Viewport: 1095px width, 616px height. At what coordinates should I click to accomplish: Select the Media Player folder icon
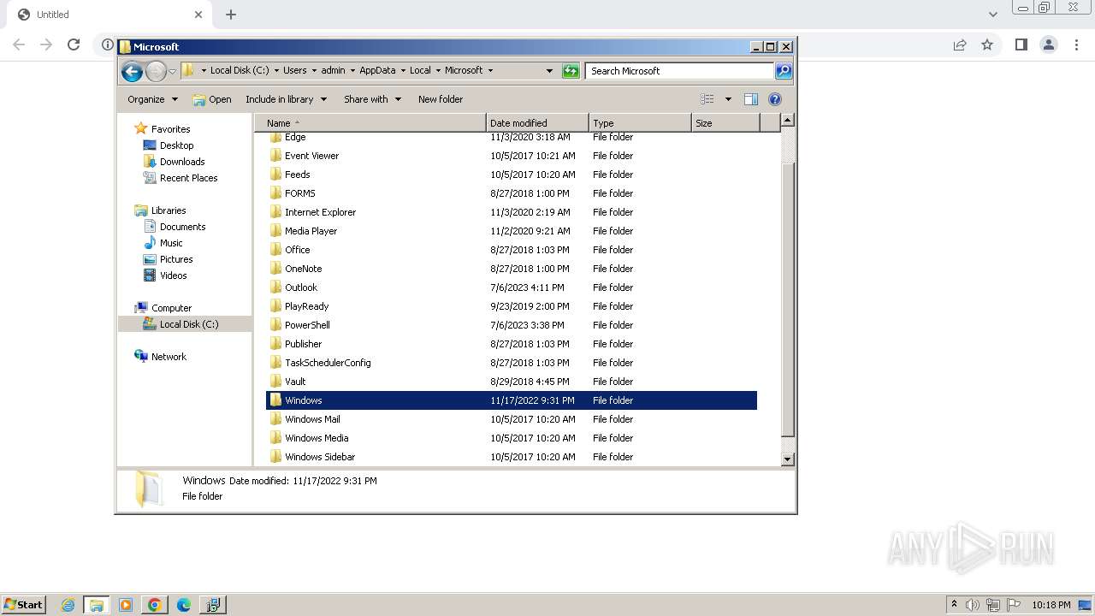pos(275,231)
